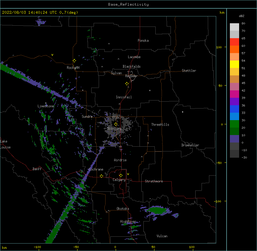Click the Blackfalds label
The image size is (257, 251).
131,66
